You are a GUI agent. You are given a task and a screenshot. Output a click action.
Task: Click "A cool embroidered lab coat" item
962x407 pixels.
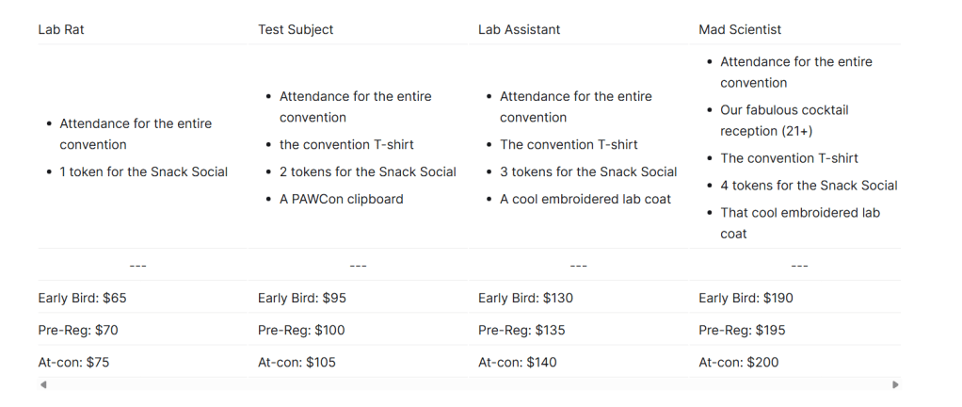[585, 199]
